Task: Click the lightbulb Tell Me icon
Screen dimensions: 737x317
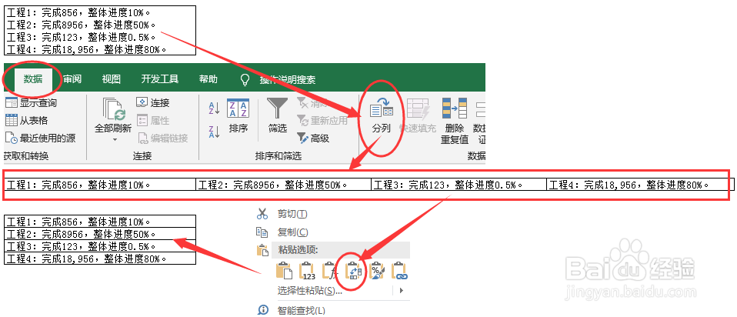Action: coord(245,79)
